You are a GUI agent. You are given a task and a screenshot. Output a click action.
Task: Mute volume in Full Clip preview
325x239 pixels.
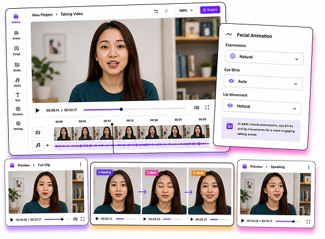click(75, 219)
